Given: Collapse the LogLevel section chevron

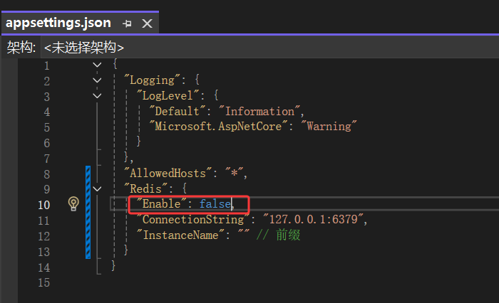Looking at the screenshot, I should 97,95.
